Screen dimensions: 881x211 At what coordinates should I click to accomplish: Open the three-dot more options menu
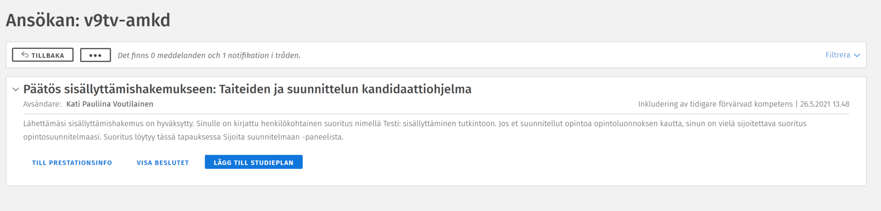pyautogui.click(x=95, y=55)
